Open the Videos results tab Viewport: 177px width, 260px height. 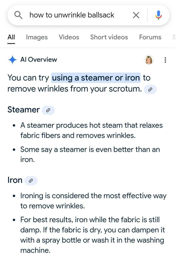click(x=69, y=37)
